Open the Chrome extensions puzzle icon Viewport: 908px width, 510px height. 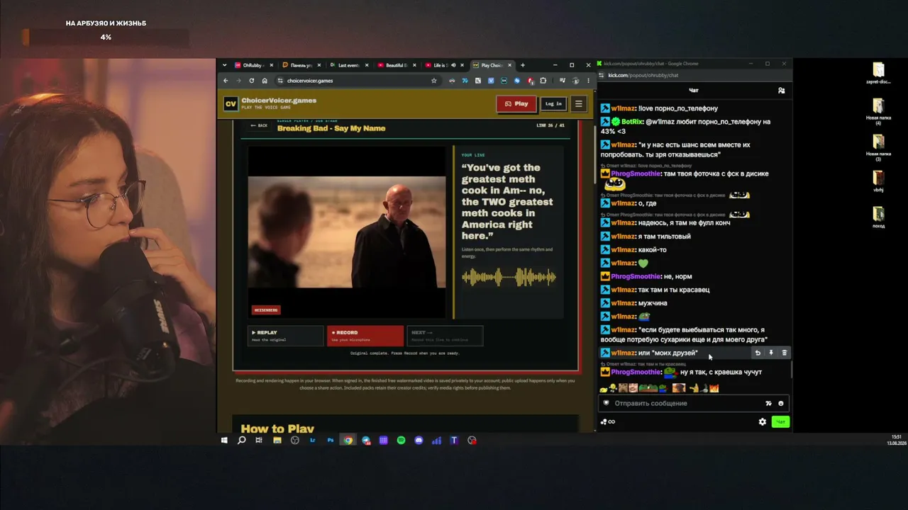tap(543, 81)
